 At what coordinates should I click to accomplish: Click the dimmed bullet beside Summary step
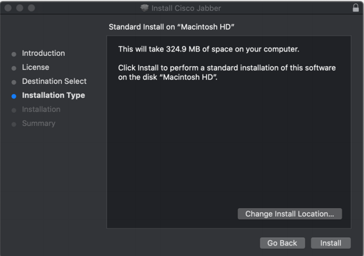coord(14,124)
